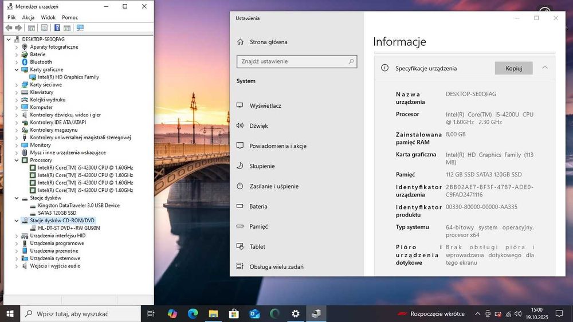This screenshot has width=573, height=322.
Task: Click the Properties toolbar icon in Device Manager
Action: pyautogui.click(x=44, y=28)
